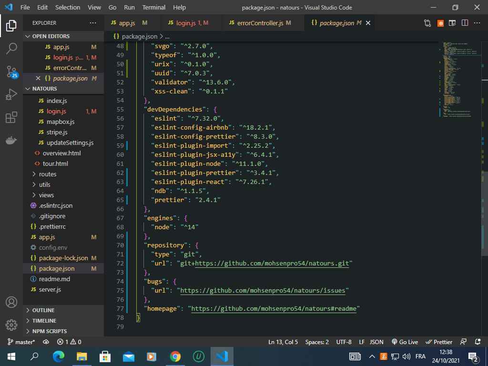Open the Extensions view
The width and height of the screenshot is (488, 366).
pos(11,117)
